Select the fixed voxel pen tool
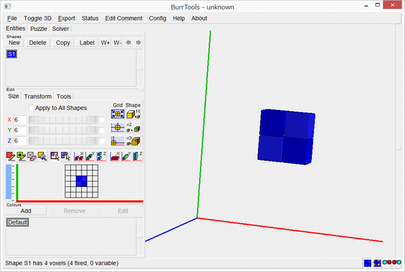Image resolution: width=405 pixels, height=272 pixels. coord(11,157)
